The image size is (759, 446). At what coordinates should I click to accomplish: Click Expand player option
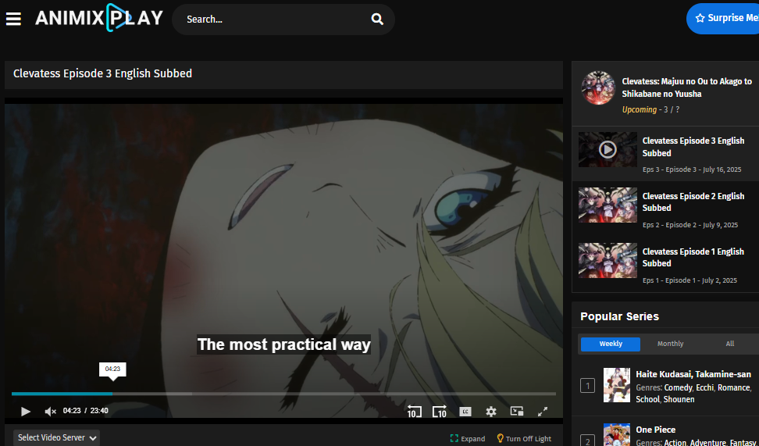tap(468, 439)
